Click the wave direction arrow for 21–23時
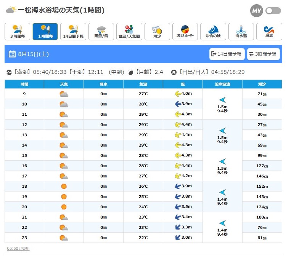Viewport: 286px width, 257px height. click(223, 223)
